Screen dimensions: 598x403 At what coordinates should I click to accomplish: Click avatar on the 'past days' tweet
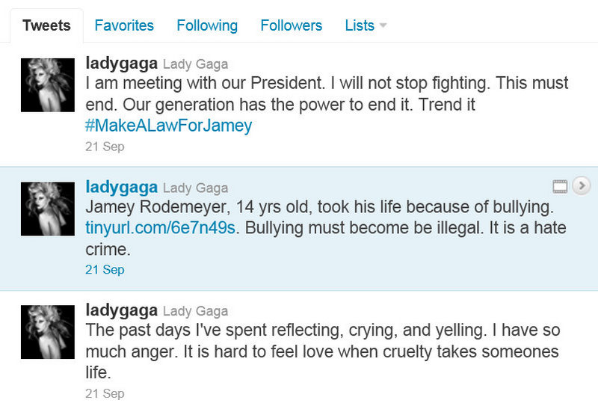point(47,332)
